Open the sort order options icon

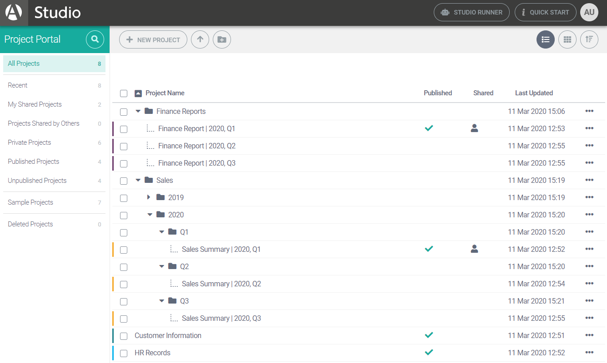tap(589, 39)
